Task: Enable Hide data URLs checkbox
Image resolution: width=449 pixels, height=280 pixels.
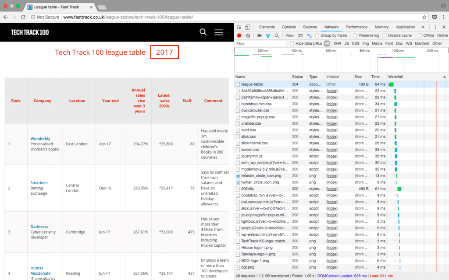Action: pos(292,43)
